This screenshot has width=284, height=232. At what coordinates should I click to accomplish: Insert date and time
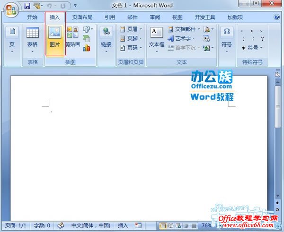[x=206, y=39]
